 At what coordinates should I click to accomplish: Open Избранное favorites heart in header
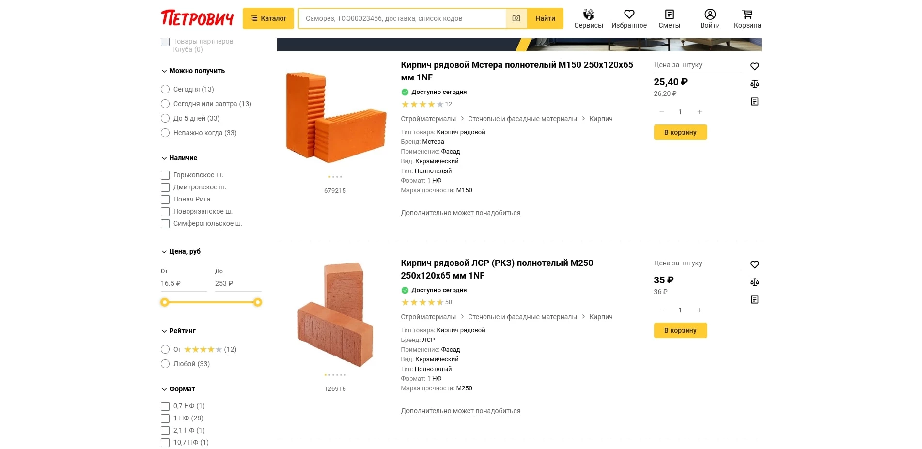[629, 15]
